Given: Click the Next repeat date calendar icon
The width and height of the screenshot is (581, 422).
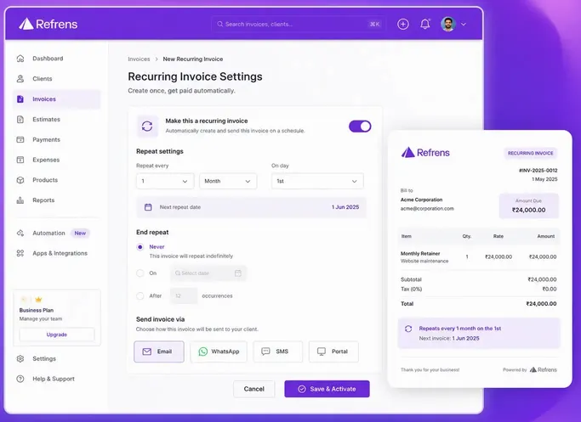Looking at the screenshot, I should pos(148,207).
